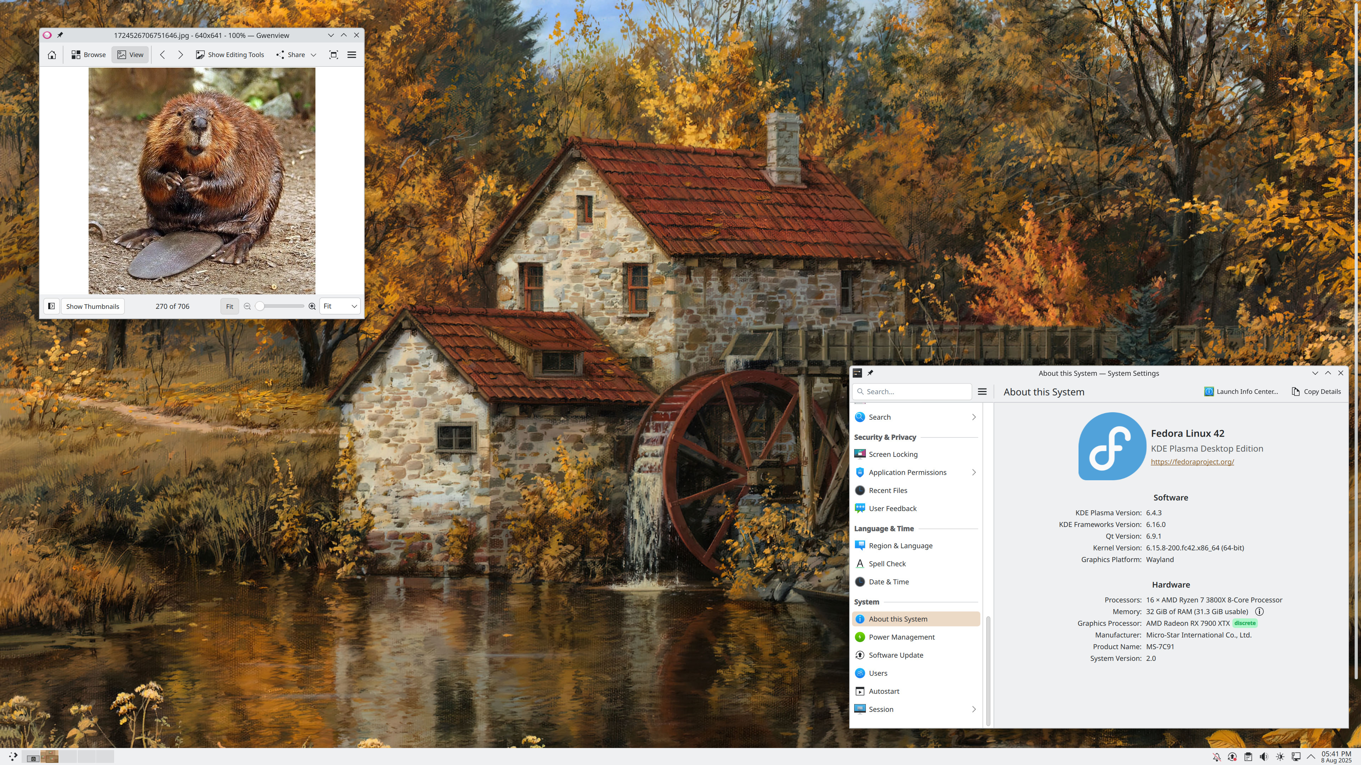Open the clipboard tray icon
Screen dimensions: 1361x765
coord(1248,757)
